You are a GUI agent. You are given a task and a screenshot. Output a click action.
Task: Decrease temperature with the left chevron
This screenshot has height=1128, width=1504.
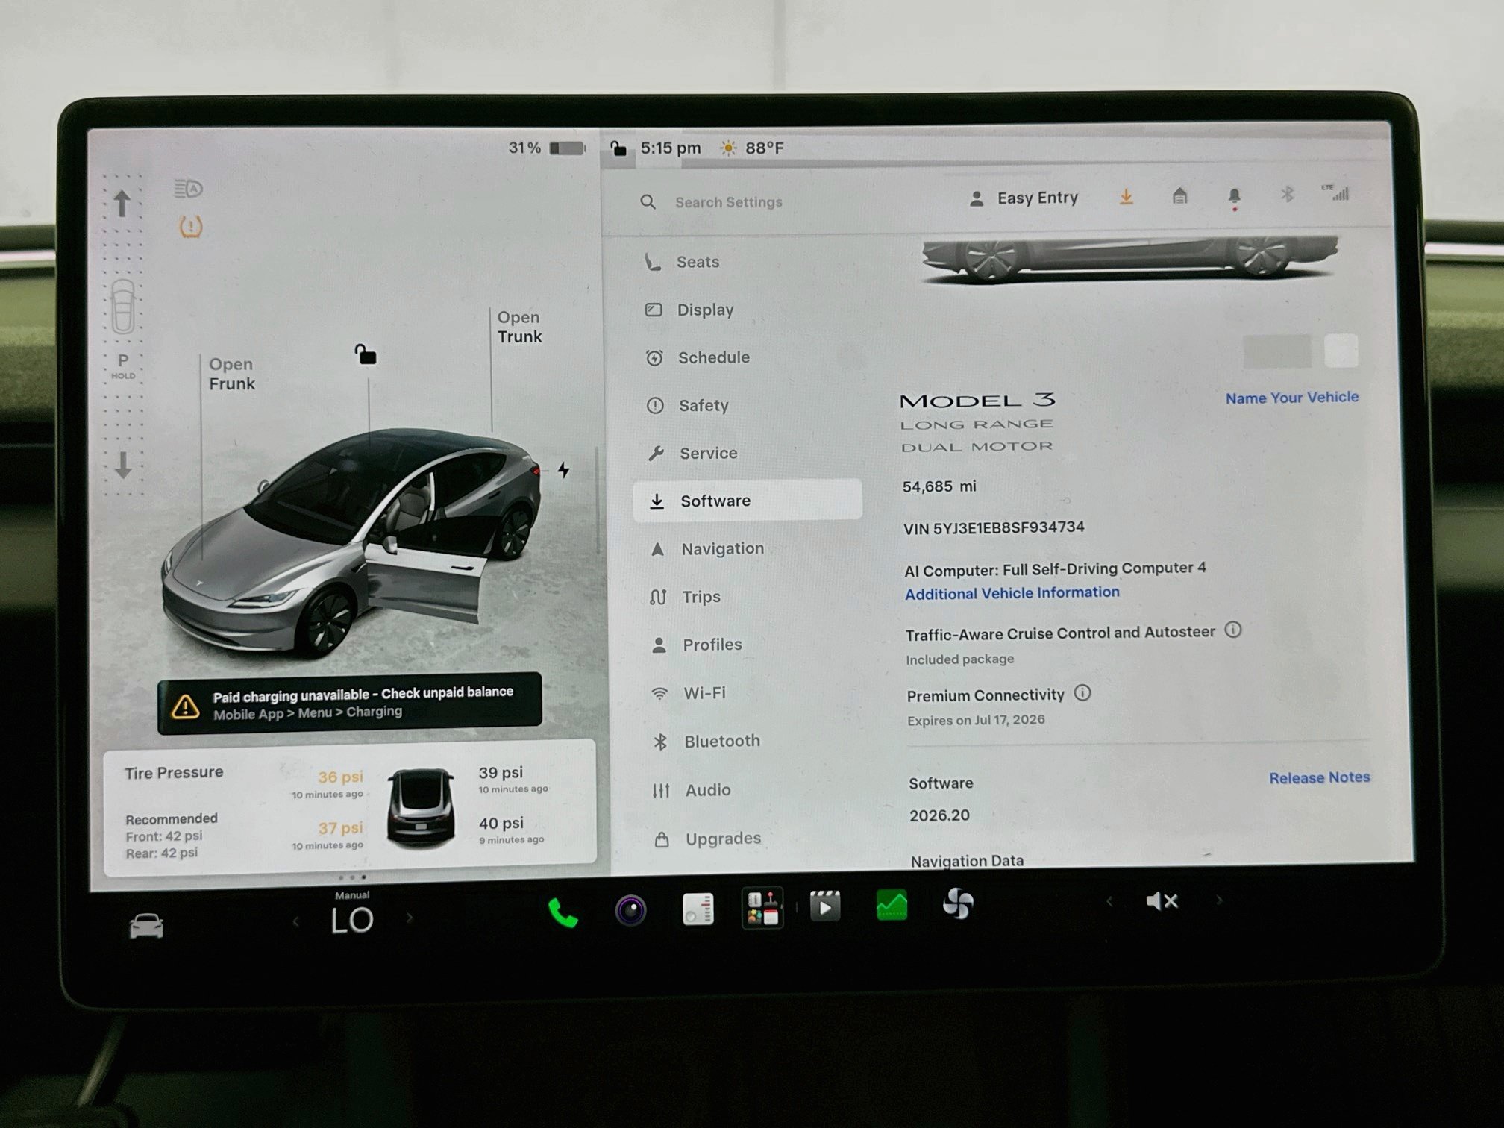(296, 921)
